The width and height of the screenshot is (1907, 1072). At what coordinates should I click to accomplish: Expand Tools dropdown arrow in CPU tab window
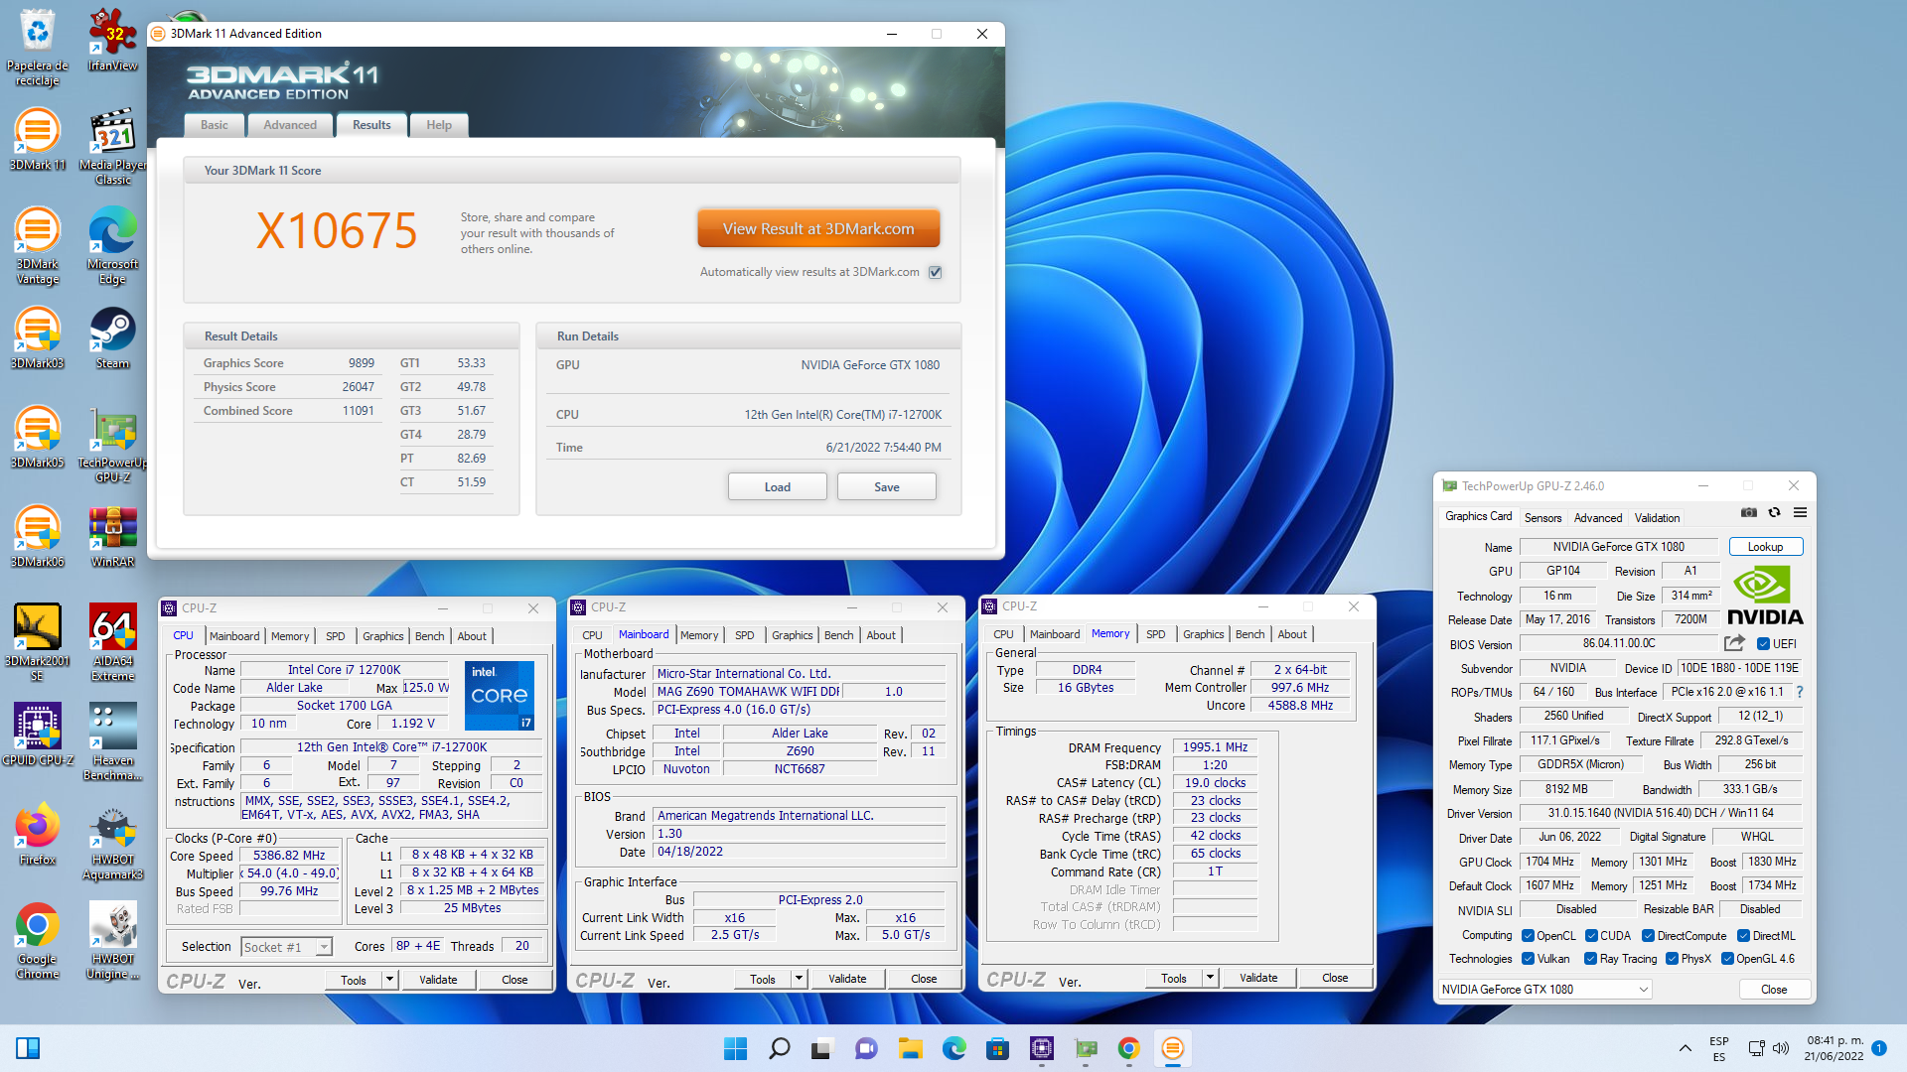[x=389, y=980]
